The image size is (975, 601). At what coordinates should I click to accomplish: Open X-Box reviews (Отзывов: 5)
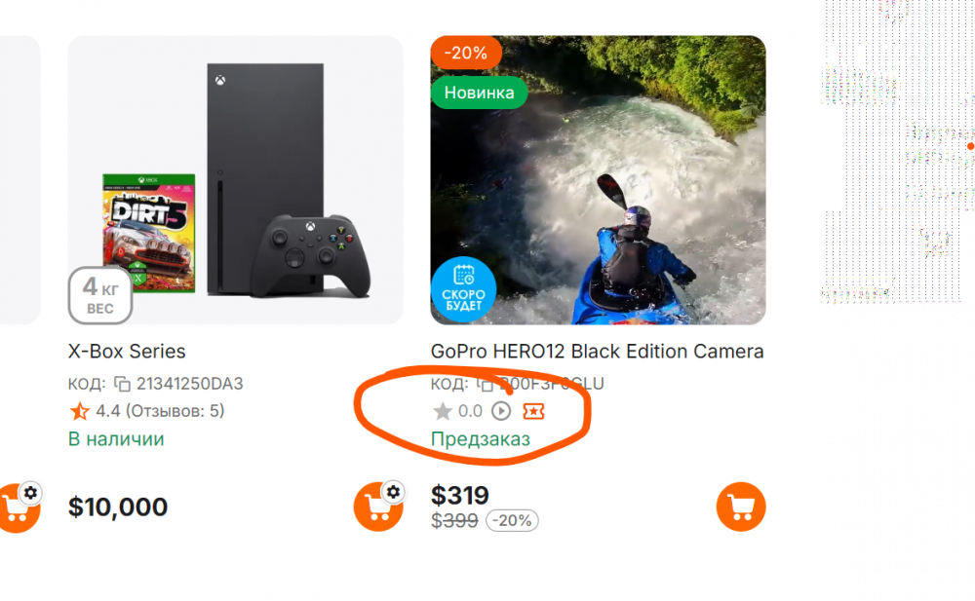[x=175, y=411]
